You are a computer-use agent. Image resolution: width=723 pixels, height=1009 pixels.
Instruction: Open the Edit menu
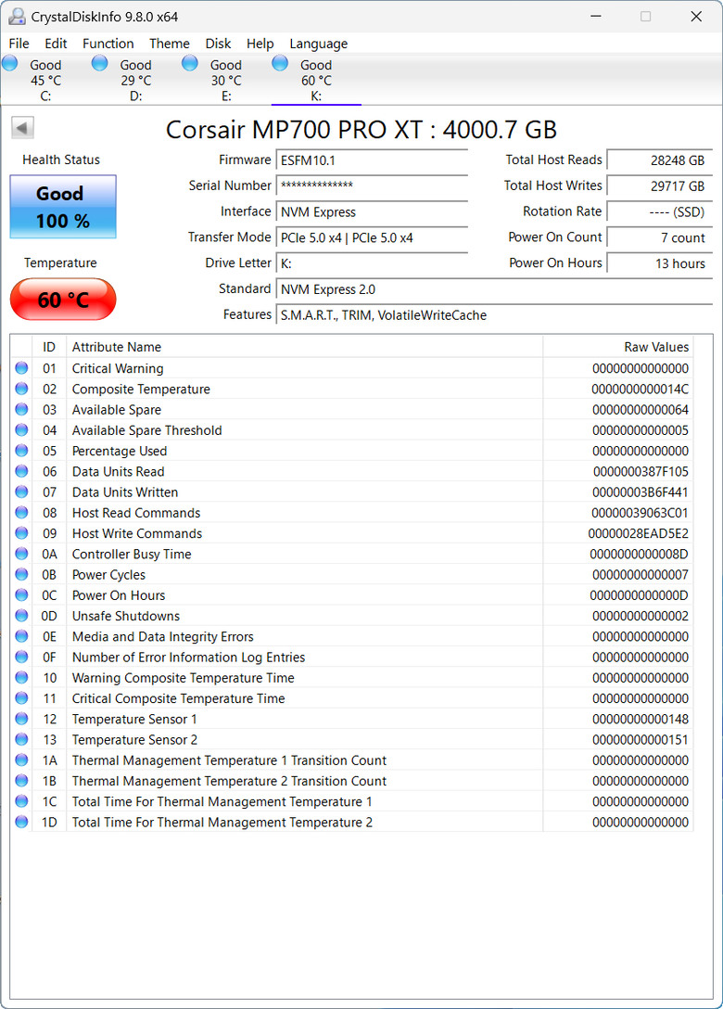coord(56,43)
